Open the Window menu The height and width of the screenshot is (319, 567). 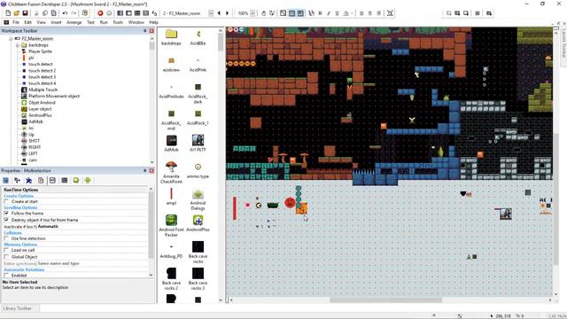click(136, 22)
